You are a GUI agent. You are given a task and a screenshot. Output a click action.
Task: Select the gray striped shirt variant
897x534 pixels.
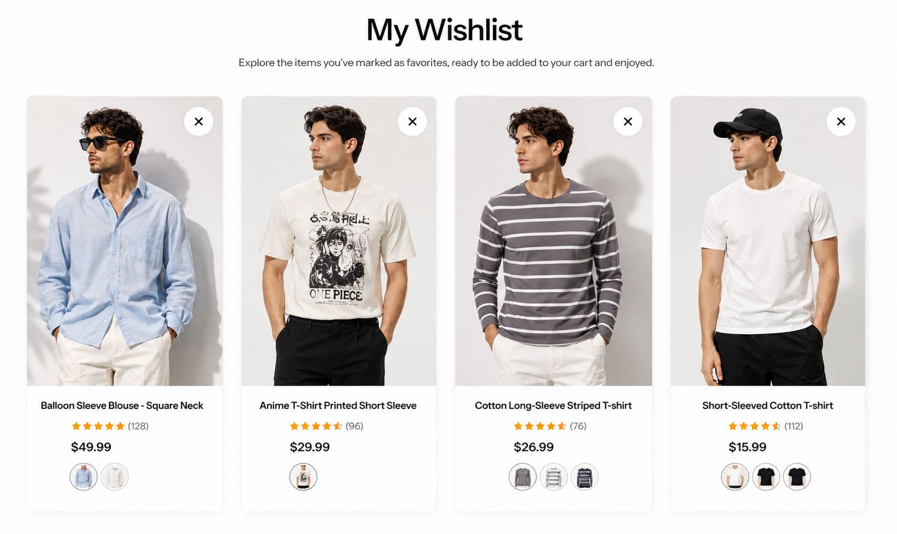point(523,477)
